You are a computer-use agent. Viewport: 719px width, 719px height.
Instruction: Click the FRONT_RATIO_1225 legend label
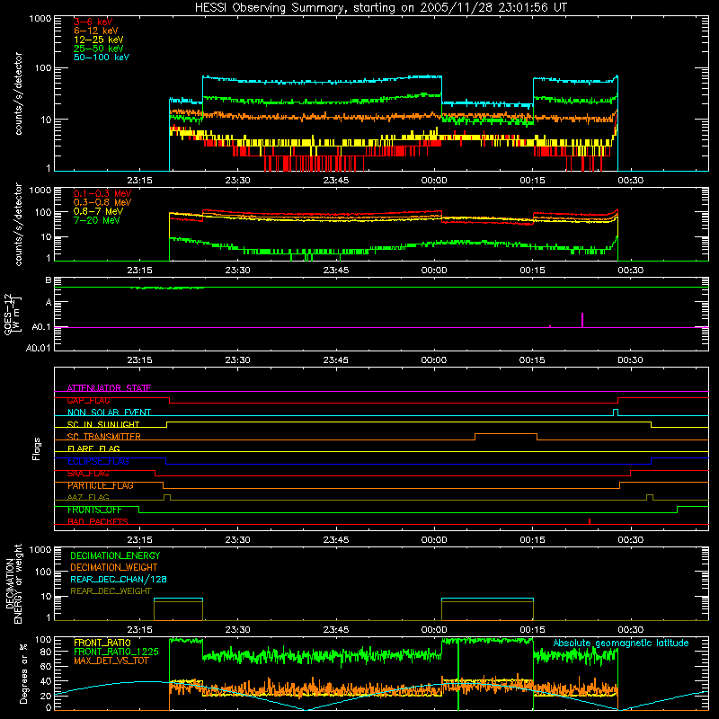pyautogui.click(x=116, y=652)
